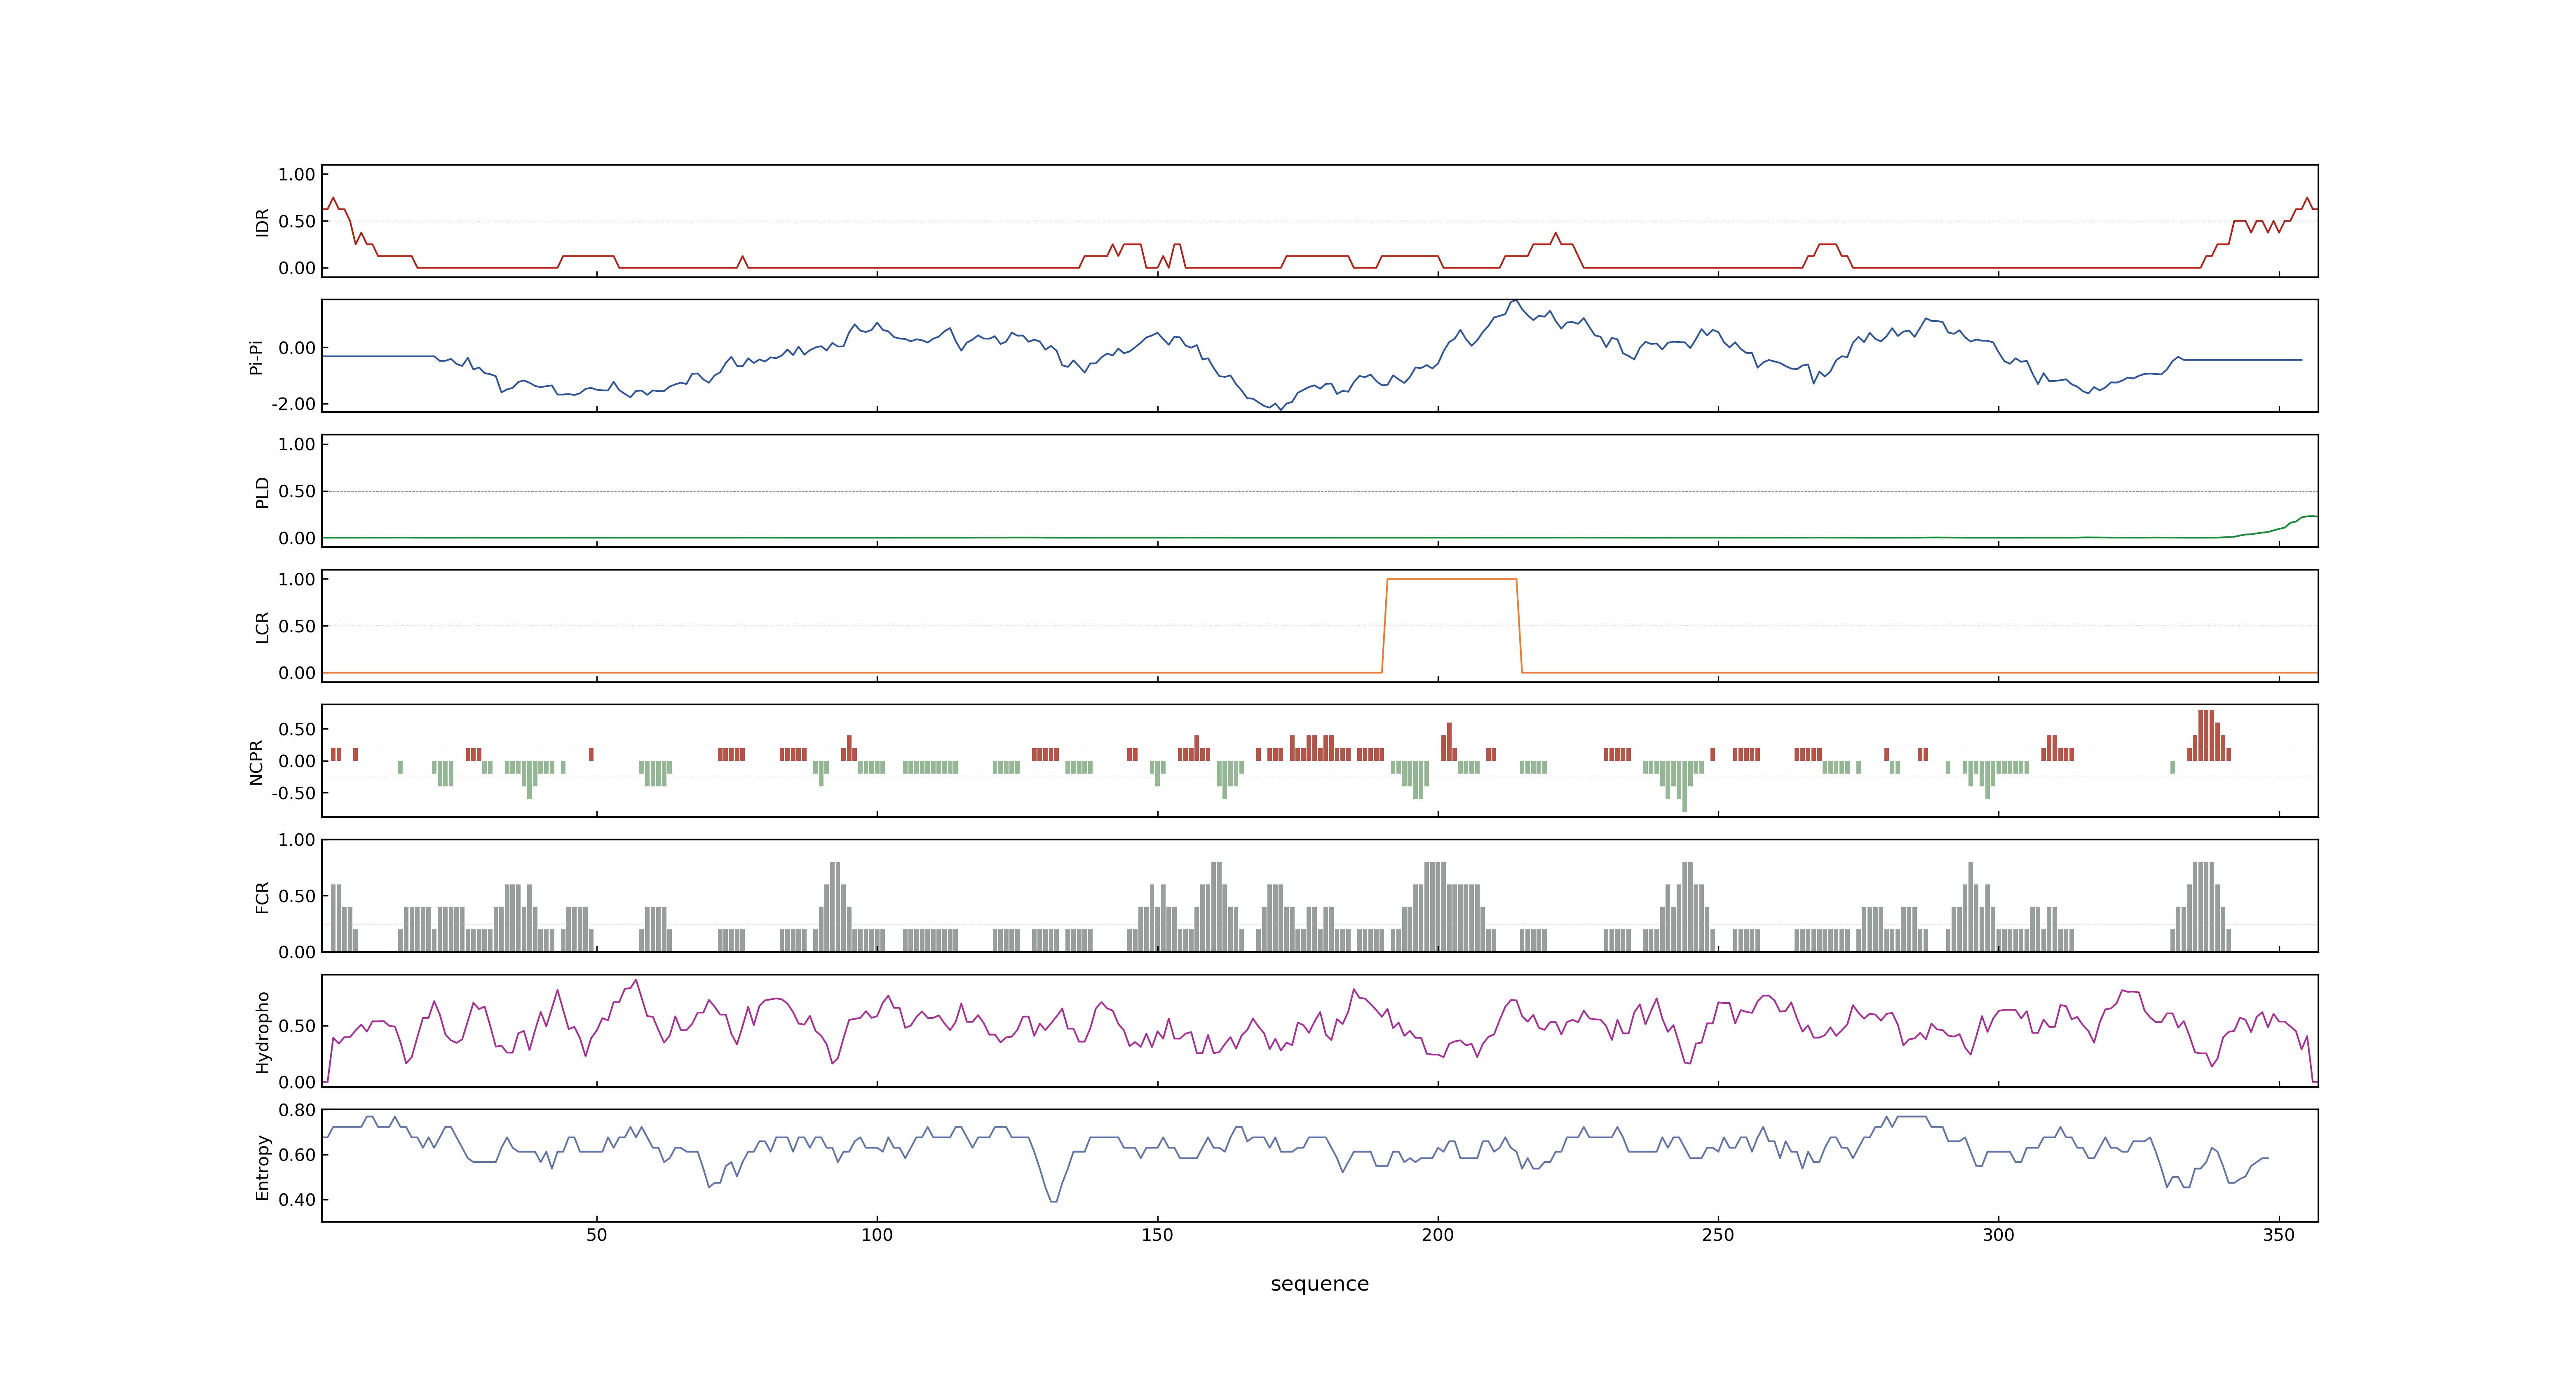Click the 0.60 tick of Entropy panel
The image size is (2576, 1373).
297,1155
